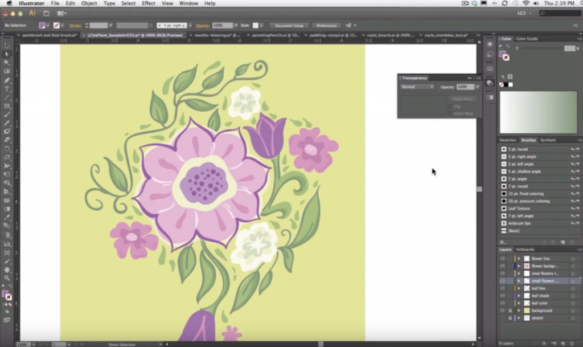Select the Direct Selection tool
The width and height of the screenshot is (583, 347).
coord(7,54)
